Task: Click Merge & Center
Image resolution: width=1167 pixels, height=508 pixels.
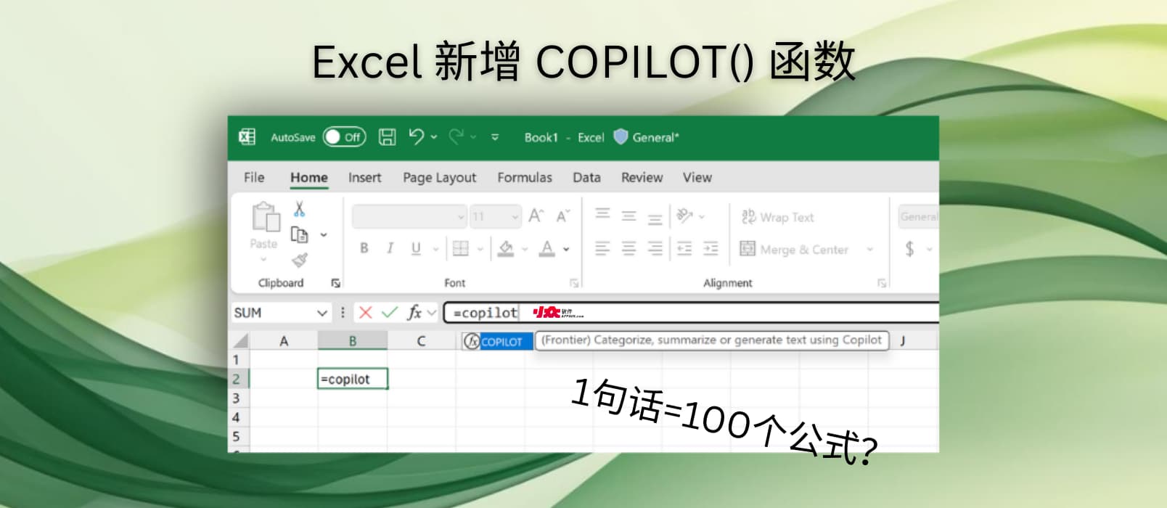Action: point(794,249)
